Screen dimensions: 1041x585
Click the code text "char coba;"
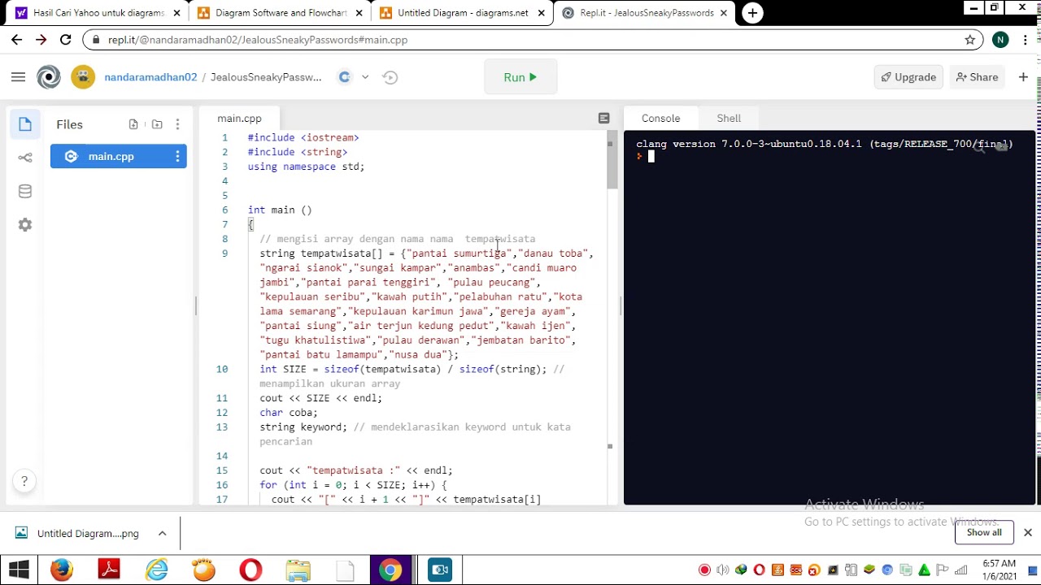[289, 413]
